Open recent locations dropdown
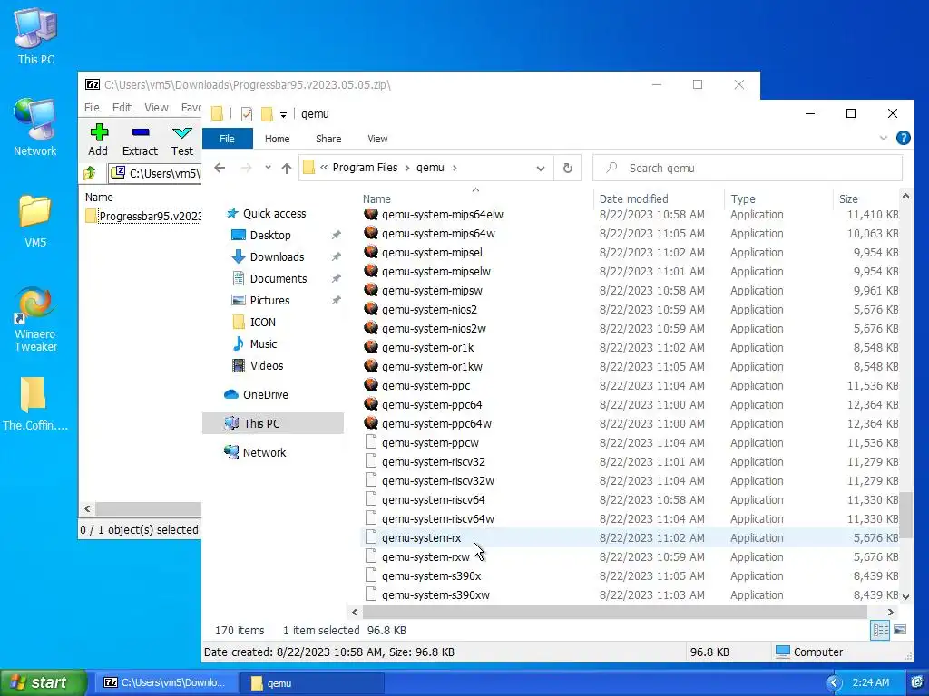The height and width of the screenshot is (696, 929). click(268, 168)
